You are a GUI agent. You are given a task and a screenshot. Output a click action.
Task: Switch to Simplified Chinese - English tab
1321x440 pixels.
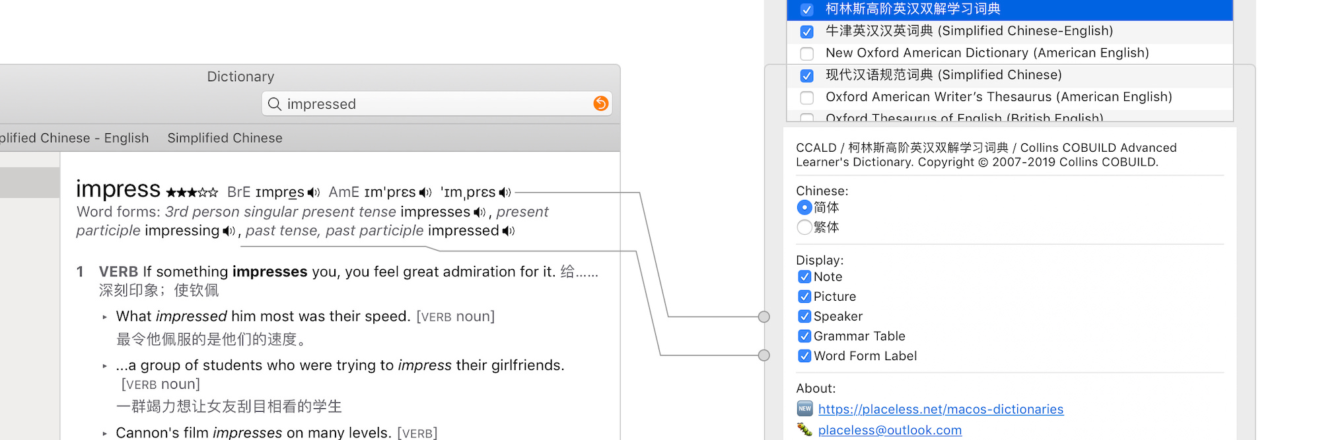click(74, 138)
